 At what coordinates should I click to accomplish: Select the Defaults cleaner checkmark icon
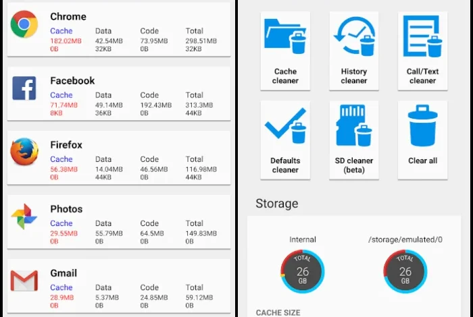(x=285, y=125)
